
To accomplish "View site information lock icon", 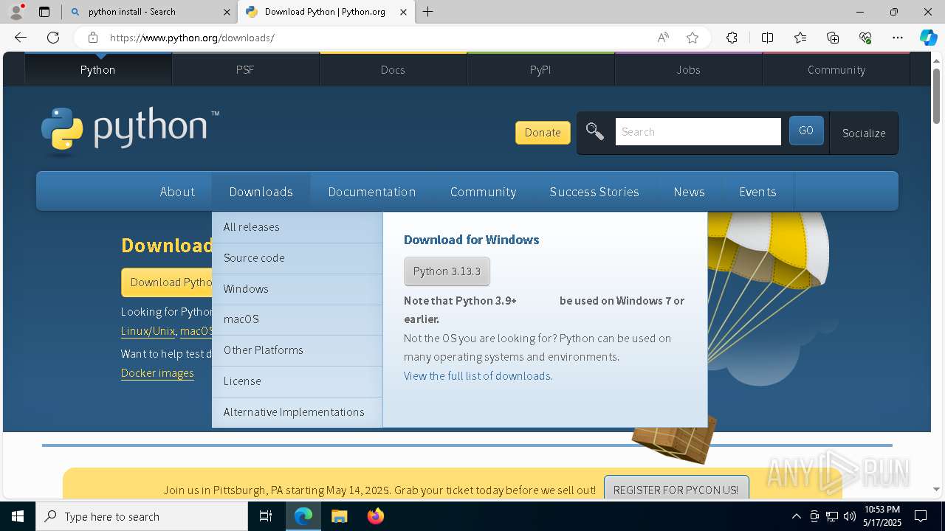I will coord(92,38).
